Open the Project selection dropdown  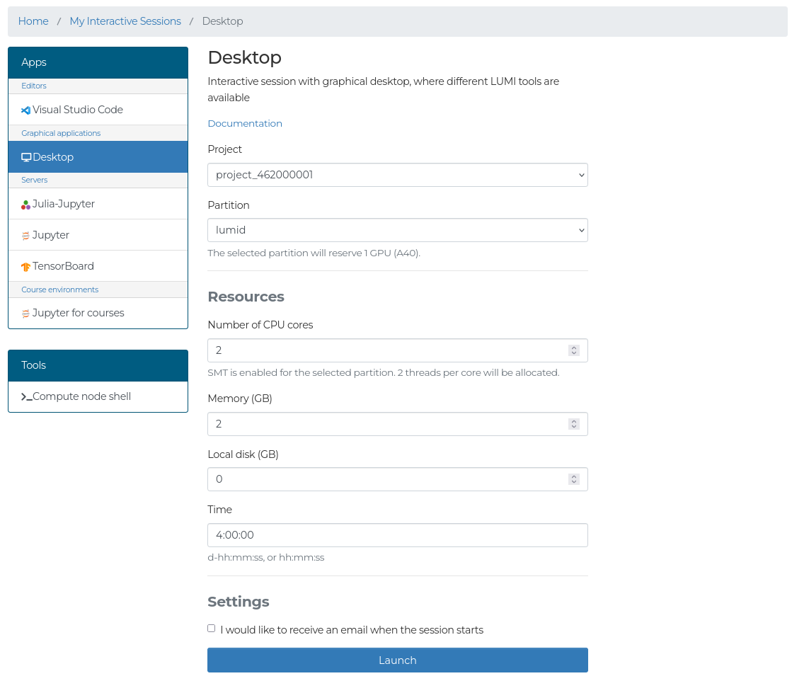point(397,175)
